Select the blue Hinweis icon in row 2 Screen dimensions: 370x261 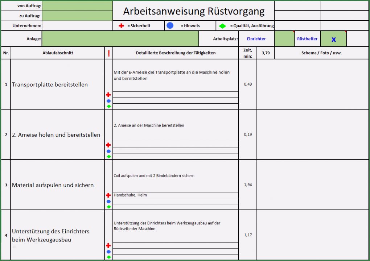(x=108, y=150)
